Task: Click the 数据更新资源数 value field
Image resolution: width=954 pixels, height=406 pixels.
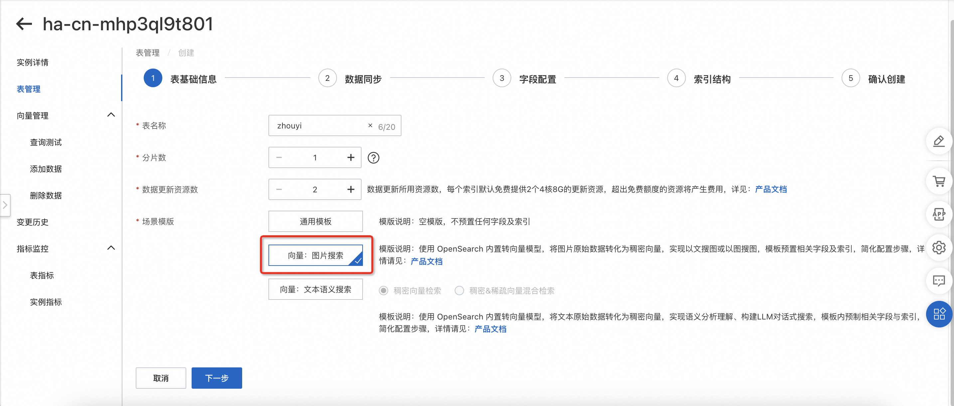Action: tap(315, 190)
